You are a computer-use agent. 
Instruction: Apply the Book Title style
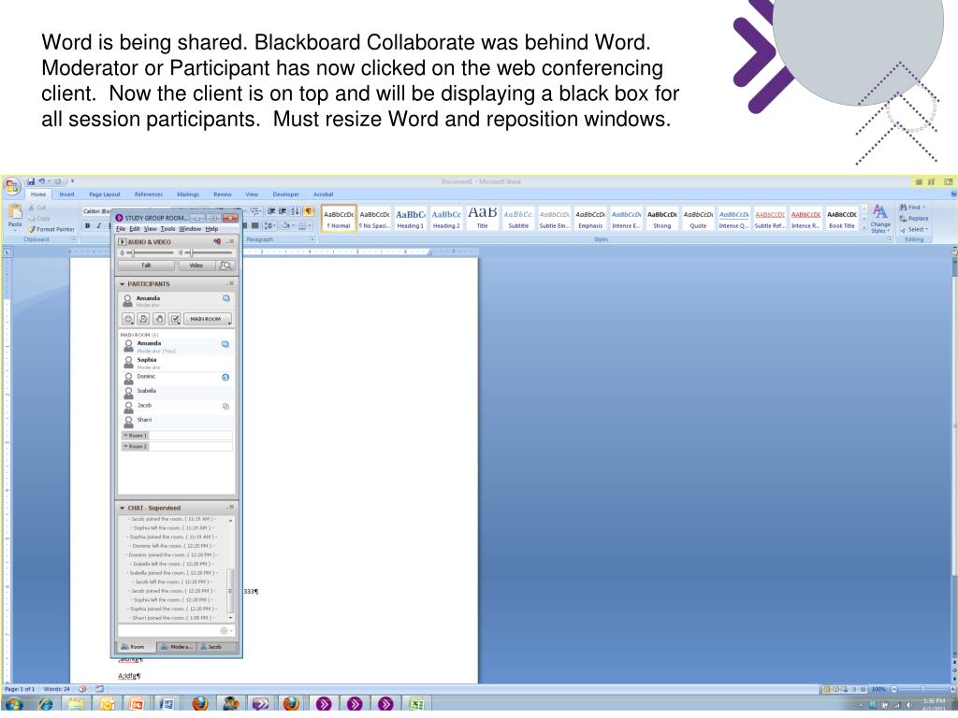[x=842, y=219]
